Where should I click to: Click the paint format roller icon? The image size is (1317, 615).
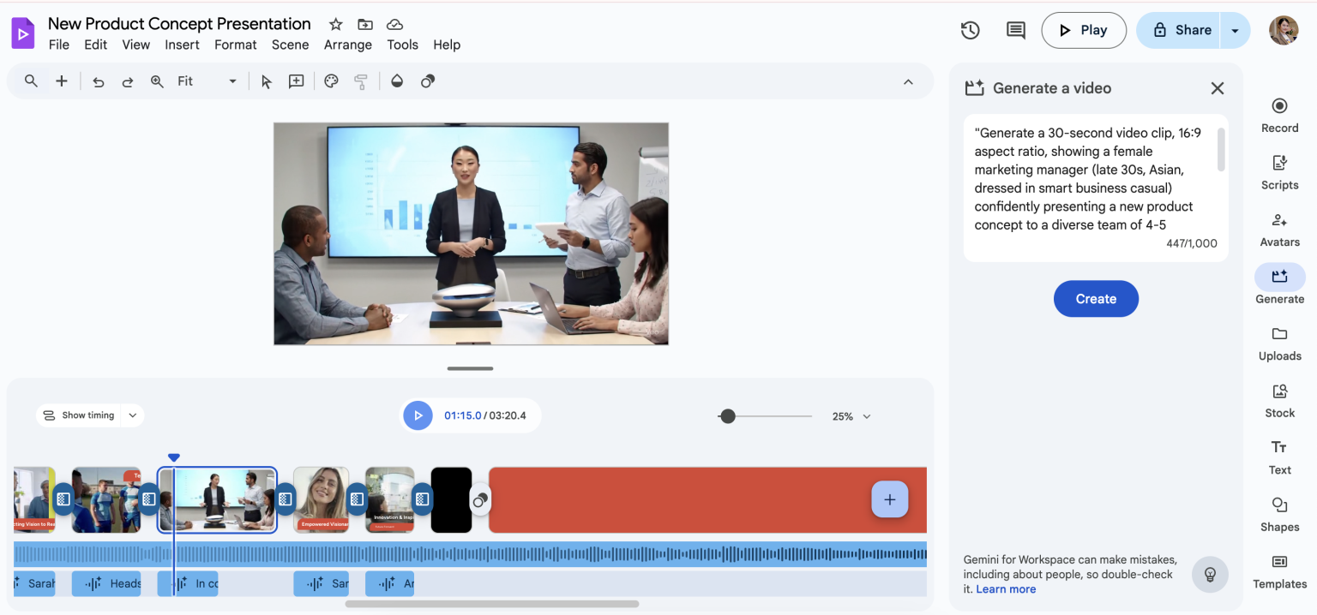pyautogui.click(x=361, y=81)
